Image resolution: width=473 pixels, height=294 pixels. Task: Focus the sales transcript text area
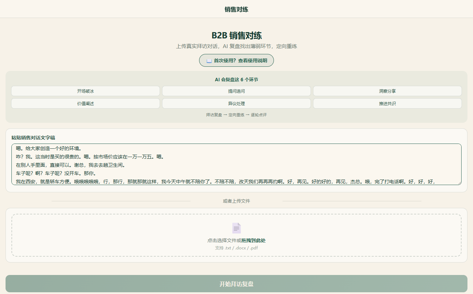237,164
